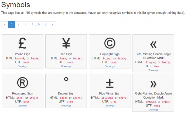188x113 pixels.
Task: Open Drawings link under Yen Sign
Action: [66, 66]
